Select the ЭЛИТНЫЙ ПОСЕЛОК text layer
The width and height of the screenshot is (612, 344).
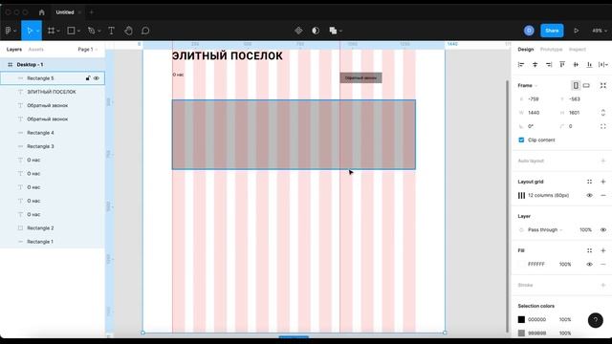pyautogui.click(x=53, y=92)
